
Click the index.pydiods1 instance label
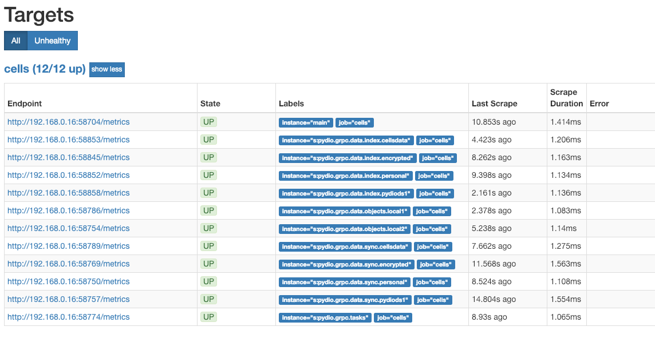[x=346, y=194]
